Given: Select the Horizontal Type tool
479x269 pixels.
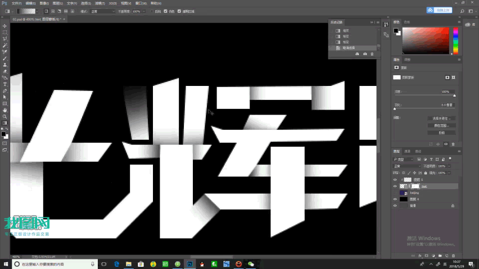Looking at the screenshot, I should click(4, 84).
